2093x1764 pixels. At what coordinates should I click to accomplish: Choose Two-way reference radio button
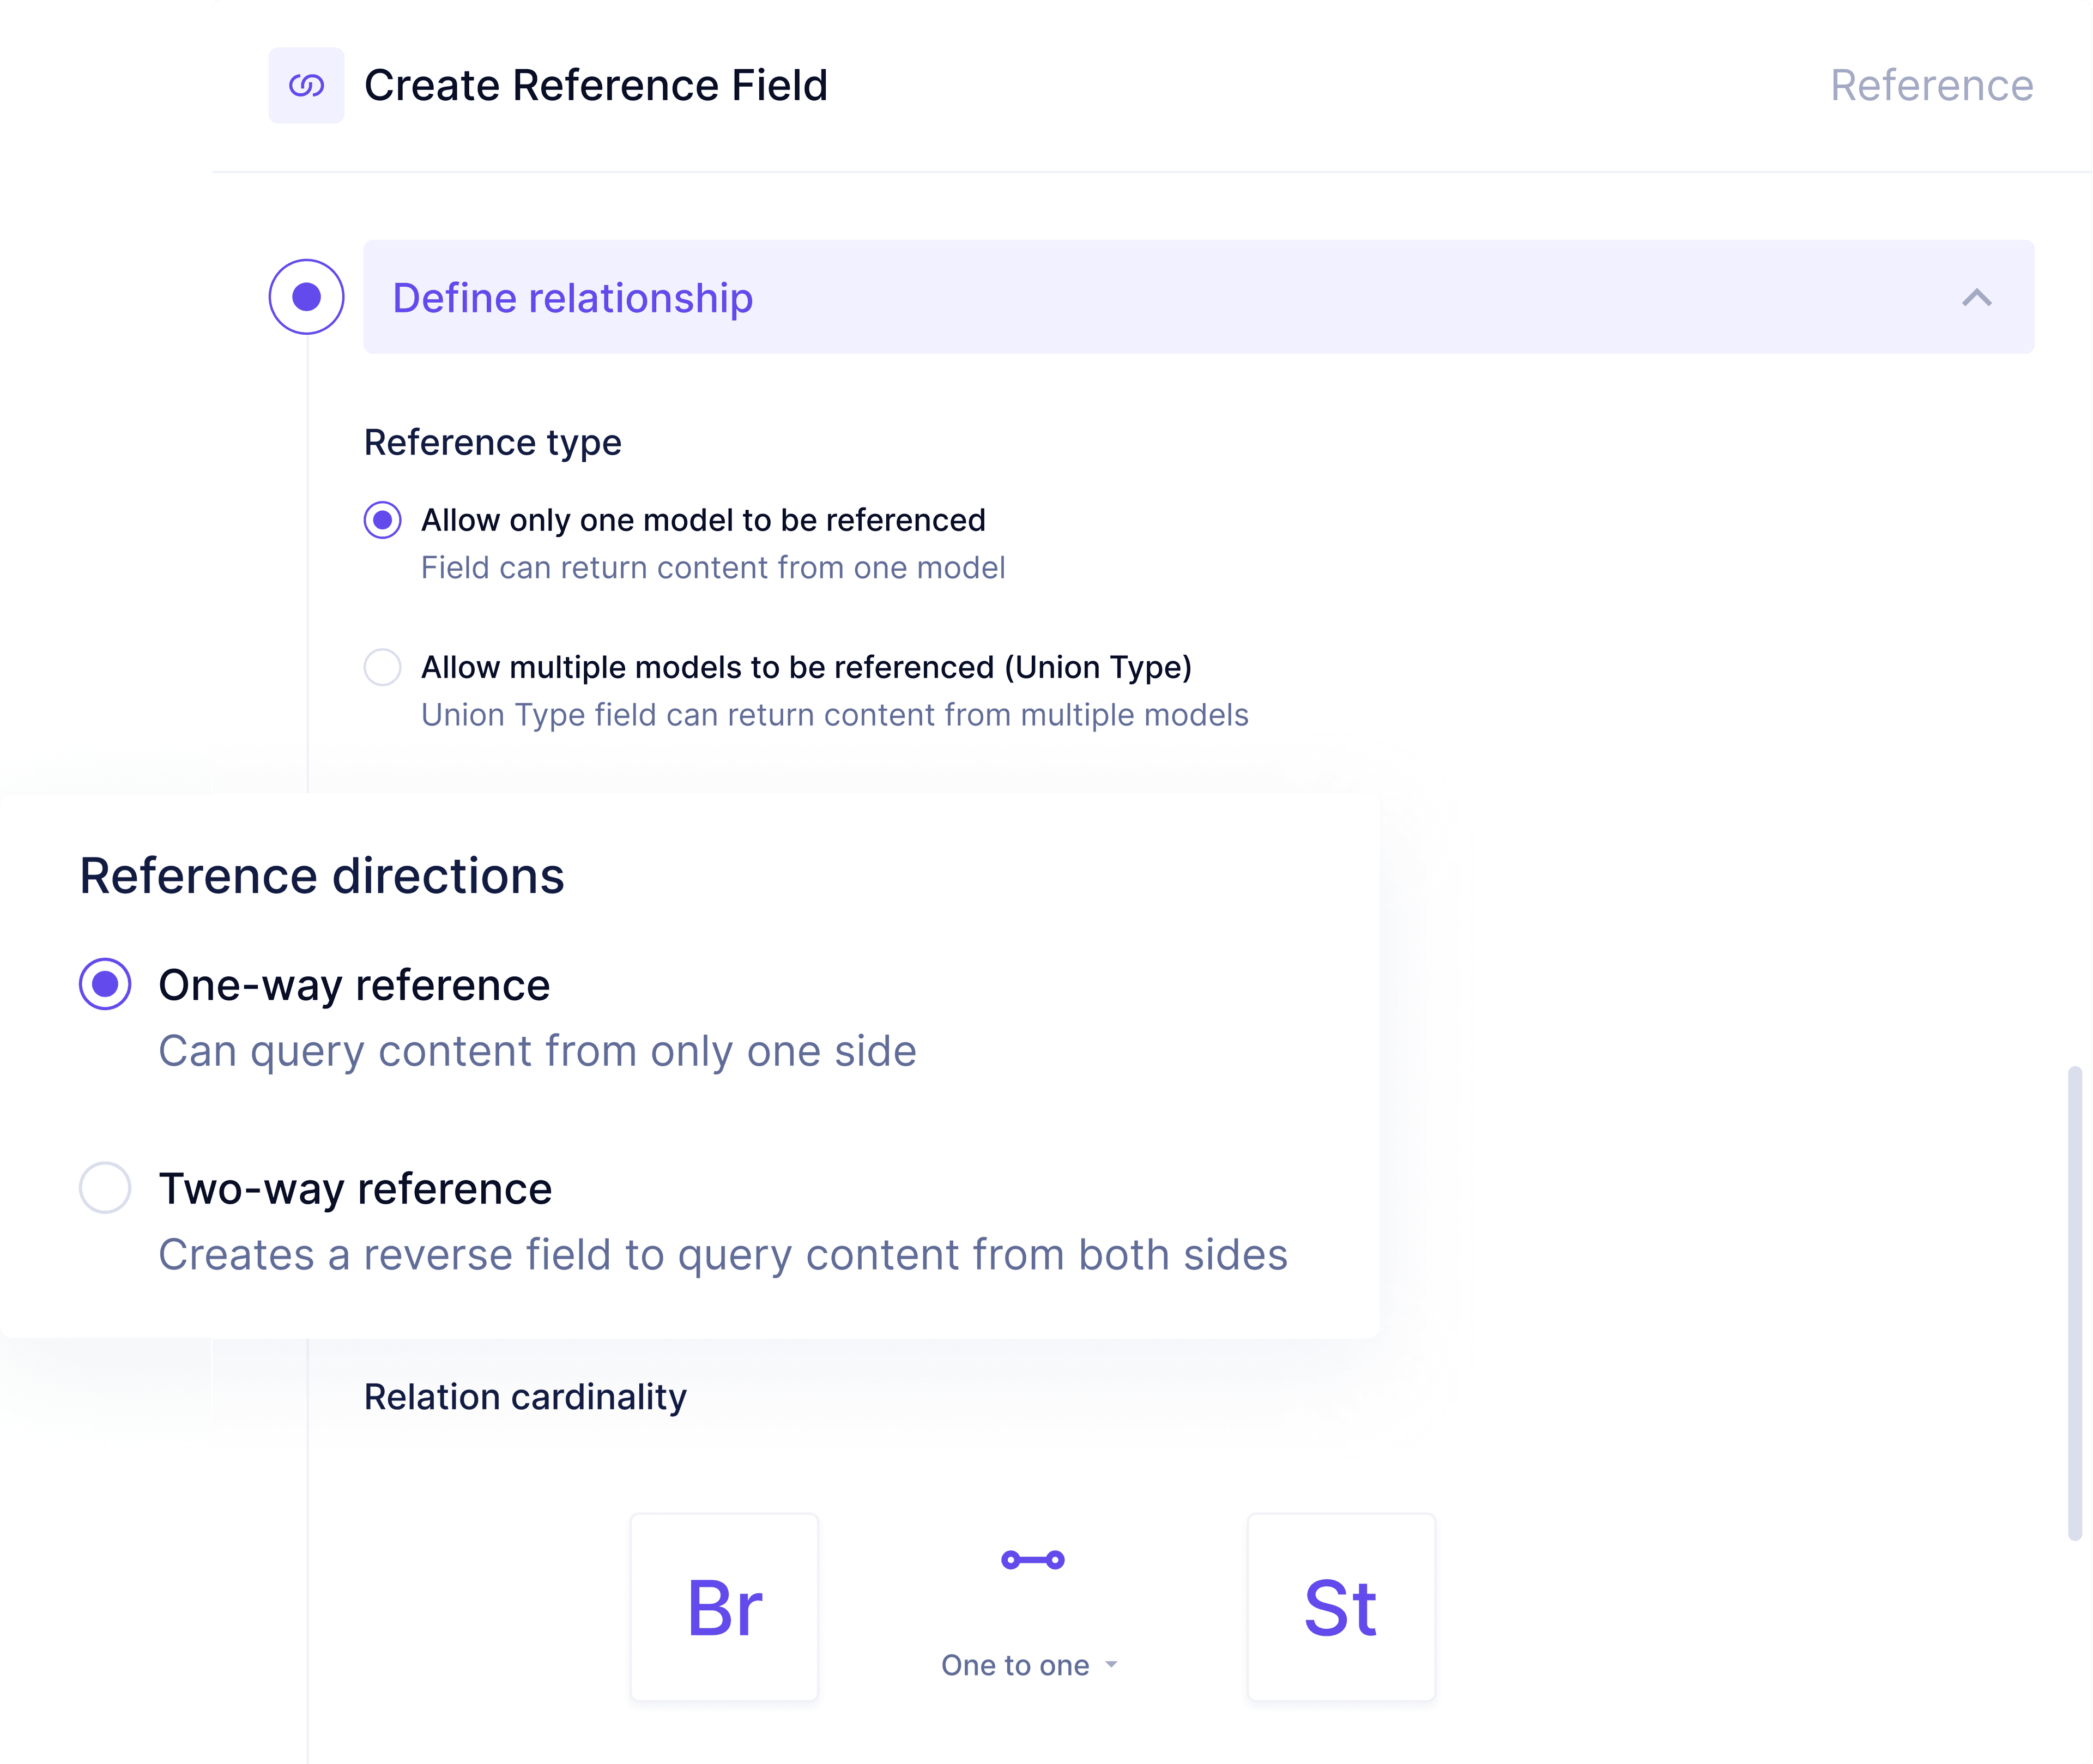coord(105,1188)
